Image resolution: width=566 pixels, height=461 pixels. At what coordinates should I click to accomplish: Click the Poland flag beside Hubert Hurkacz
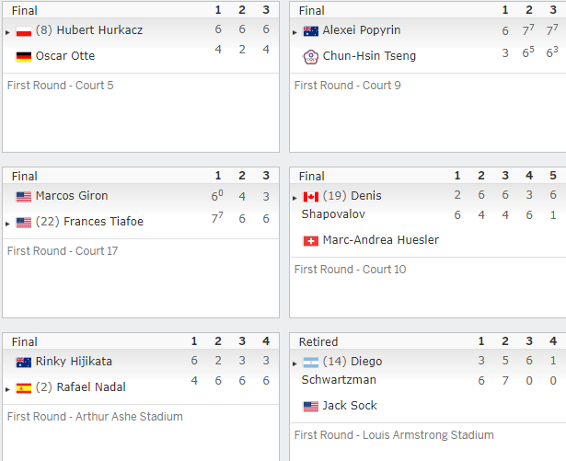point(23,31)
